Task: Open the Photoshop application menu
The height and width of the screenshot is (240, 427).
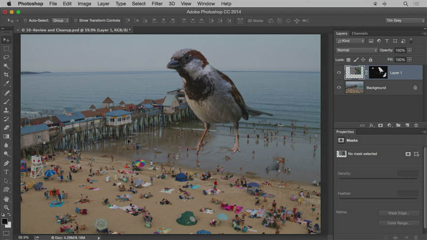Action: pos(31,4)
